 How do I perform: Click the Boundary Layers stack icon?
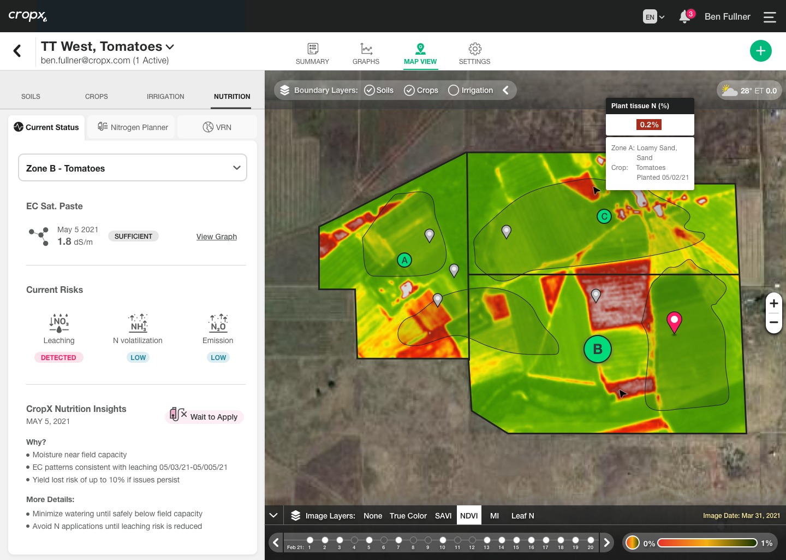click(x=285, y=90)
